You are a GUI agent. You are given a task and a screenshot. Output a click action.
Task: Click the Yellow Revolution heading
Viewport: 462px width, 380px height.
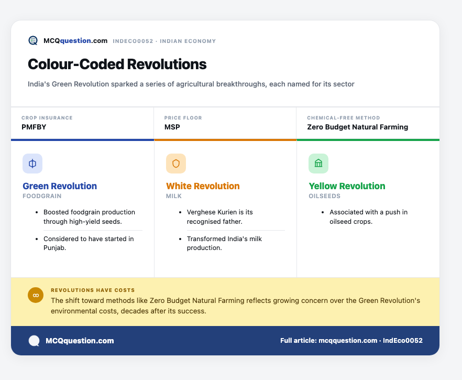(347, 186)
